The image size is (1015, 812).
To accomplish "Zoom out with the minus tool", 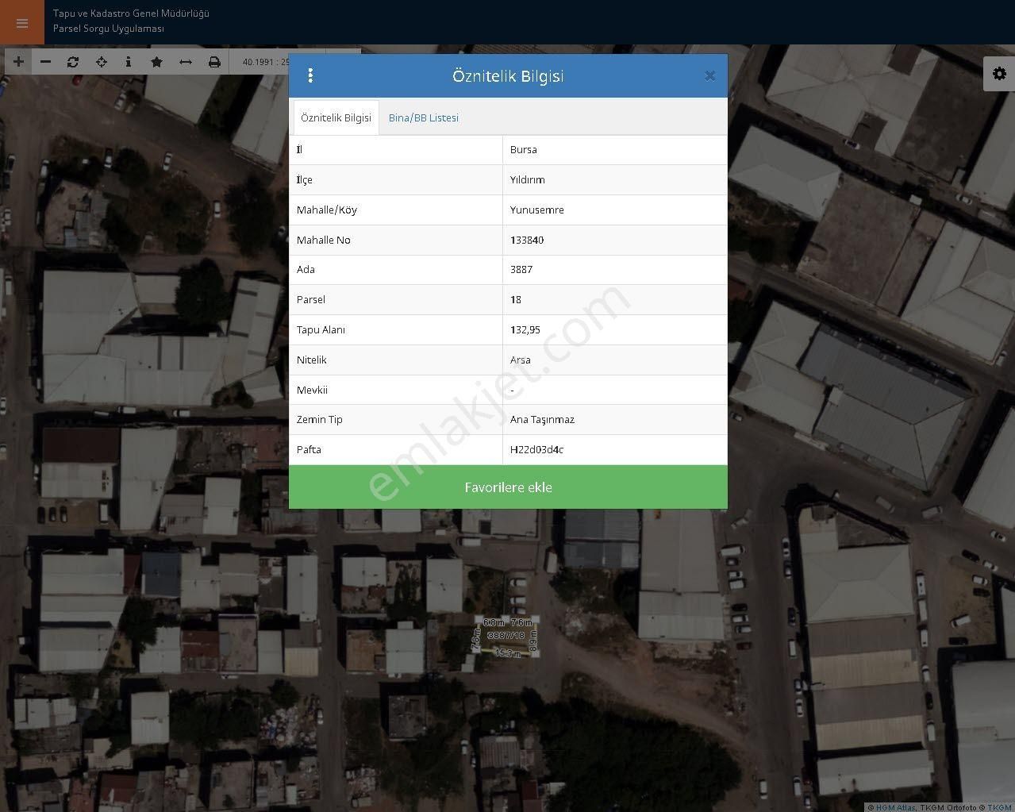I will coord(46,62).
